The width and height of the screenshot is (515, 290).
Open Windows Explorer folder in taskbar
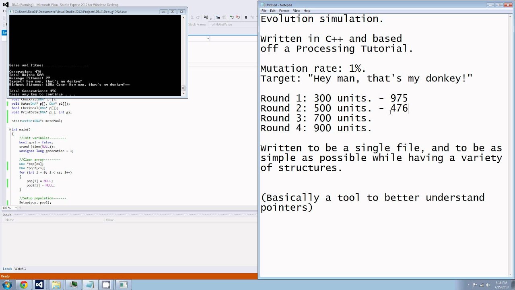coord(56,285)
